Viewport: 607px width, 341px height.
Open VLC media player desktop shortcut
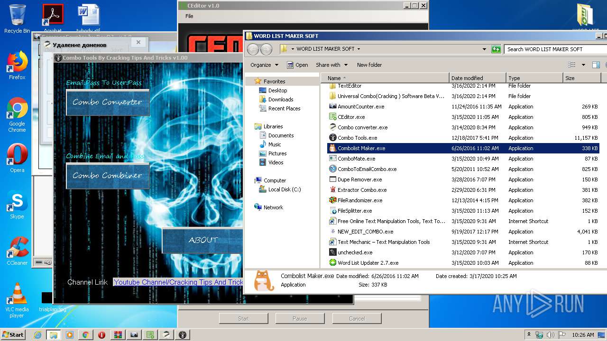17,300
